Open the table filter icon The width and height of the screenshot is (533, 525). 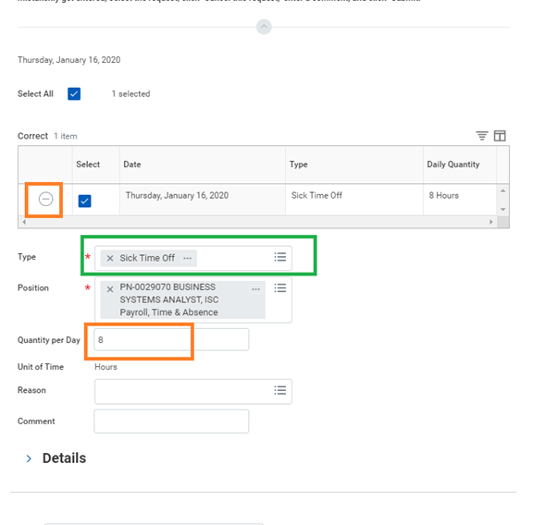click(x=482, y=136)
